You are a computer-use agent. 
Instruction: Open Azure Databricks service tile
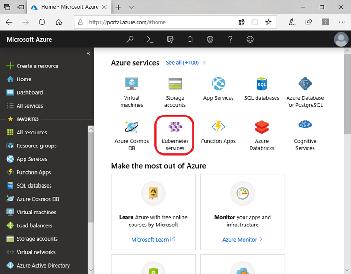pos(262,134)
